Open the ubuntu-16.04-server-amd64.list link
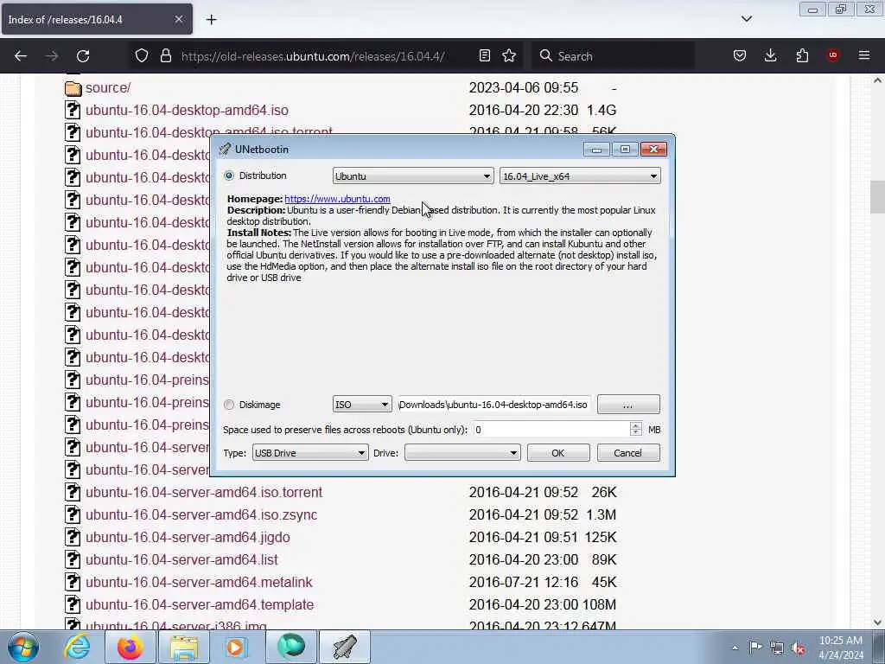Screen dimensions: 885x664 tap(181, 560)
